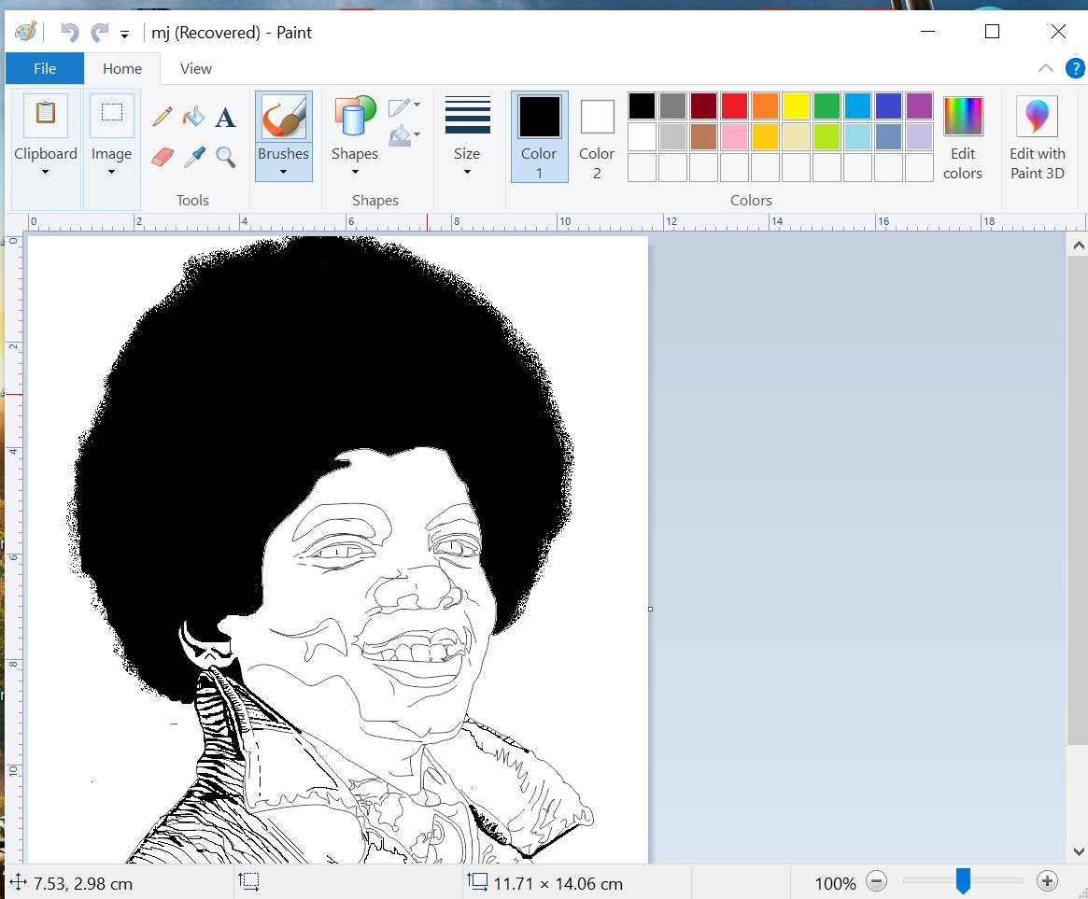The width and height of the screenshot is (1088, 899).
Task: Pick the green color swatch
Action: [827, 106]
